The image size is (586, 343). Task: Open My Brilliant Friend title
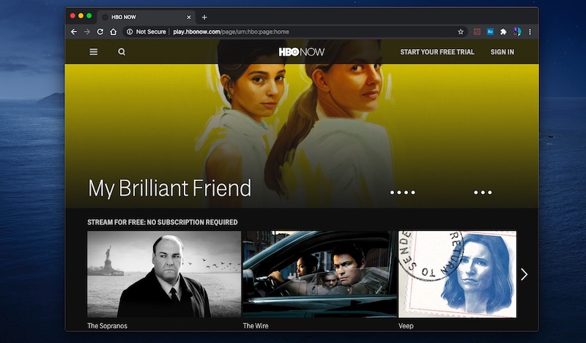(x=169, y=188)
